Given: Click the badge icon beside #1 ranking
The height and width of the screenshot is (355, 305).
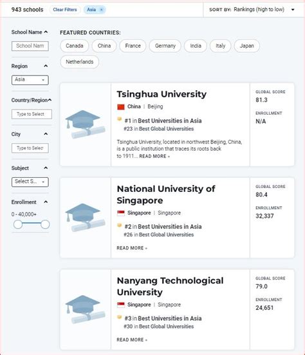Looking at the screenshot, I should [120, 119].
